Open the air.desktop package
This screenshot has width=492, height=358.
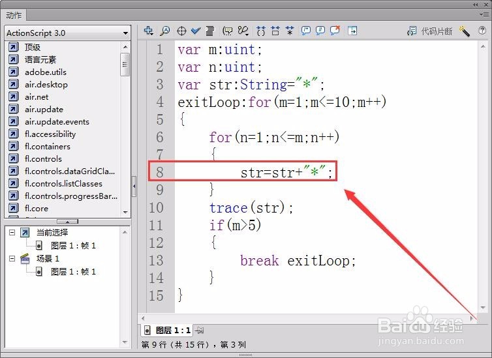tap(46, 85)
